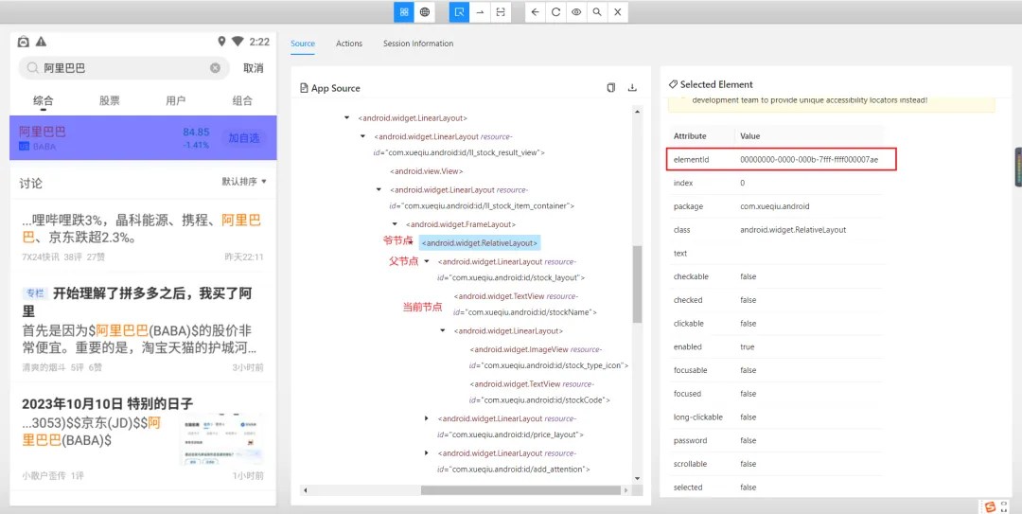Tap the stock price 84.85 in the app

[196, 132]
